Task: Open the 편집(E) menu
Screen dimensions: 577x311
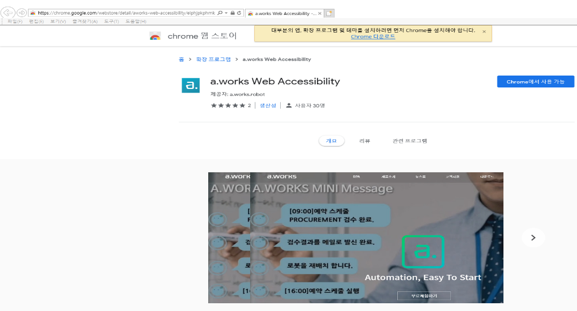Action: coord(36,21)
